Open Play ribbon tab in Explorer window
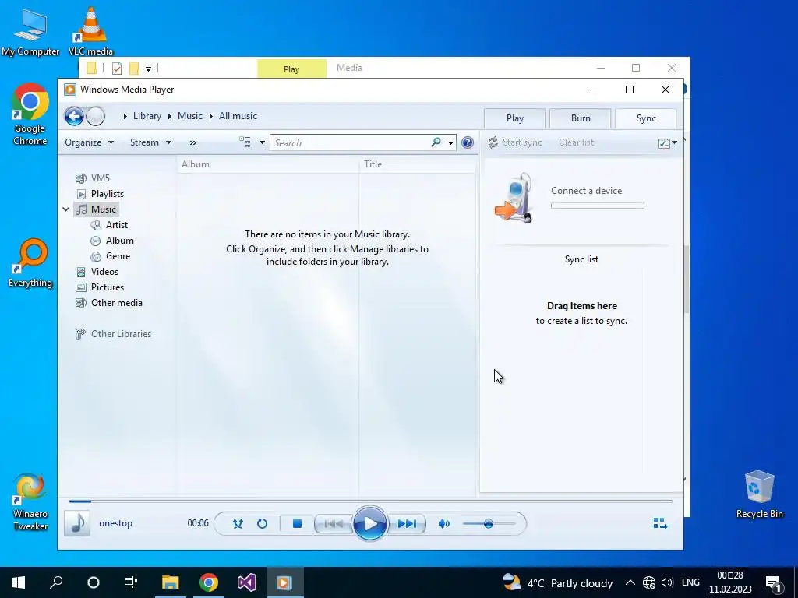The image size is (798, 598). (291, 69)
